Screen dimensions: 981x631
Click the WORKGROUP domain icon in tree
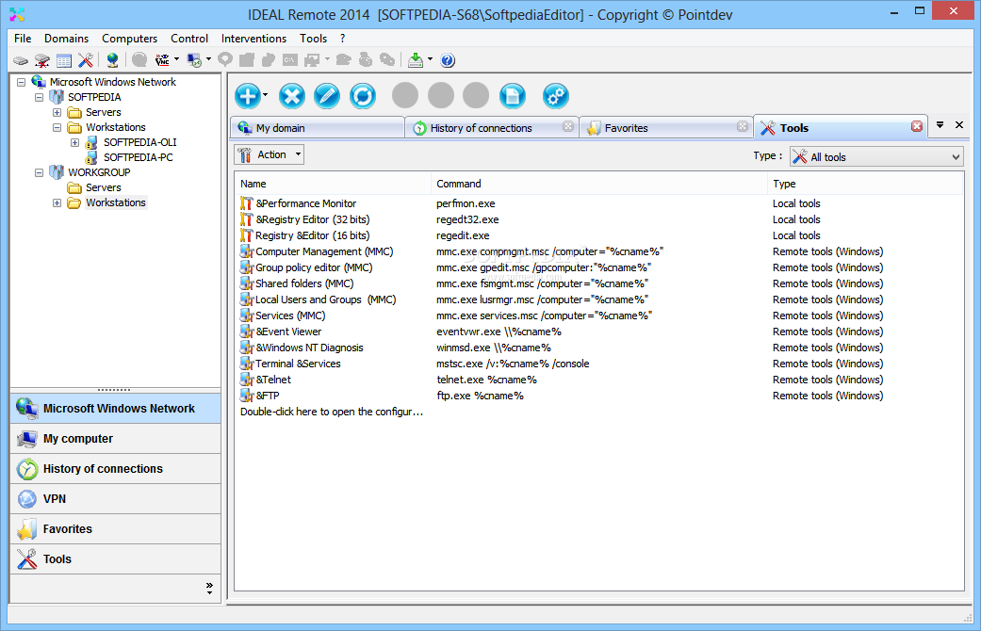[57, 172]
